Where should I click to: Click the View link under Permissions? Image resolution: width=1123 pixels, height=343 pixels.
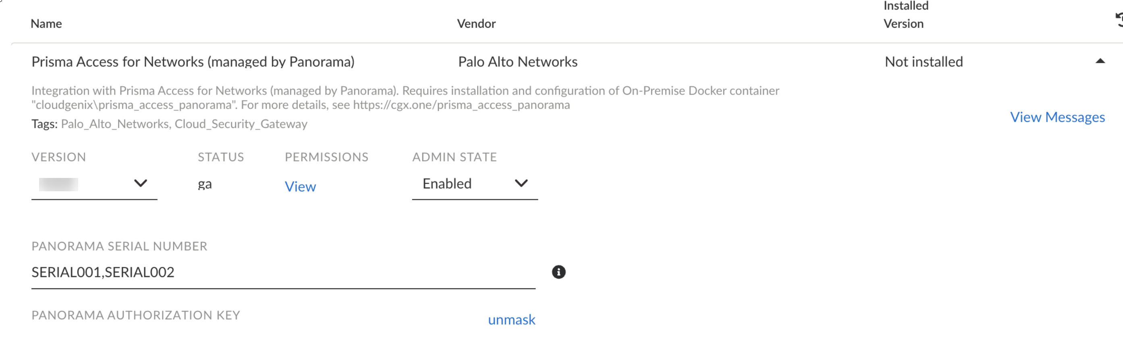(x=300, y=186)
